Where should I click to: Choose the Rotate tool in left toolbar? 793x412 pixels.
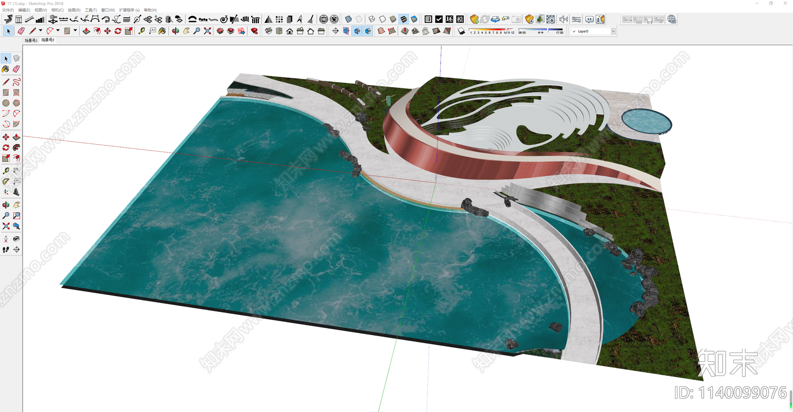(6, 148)
